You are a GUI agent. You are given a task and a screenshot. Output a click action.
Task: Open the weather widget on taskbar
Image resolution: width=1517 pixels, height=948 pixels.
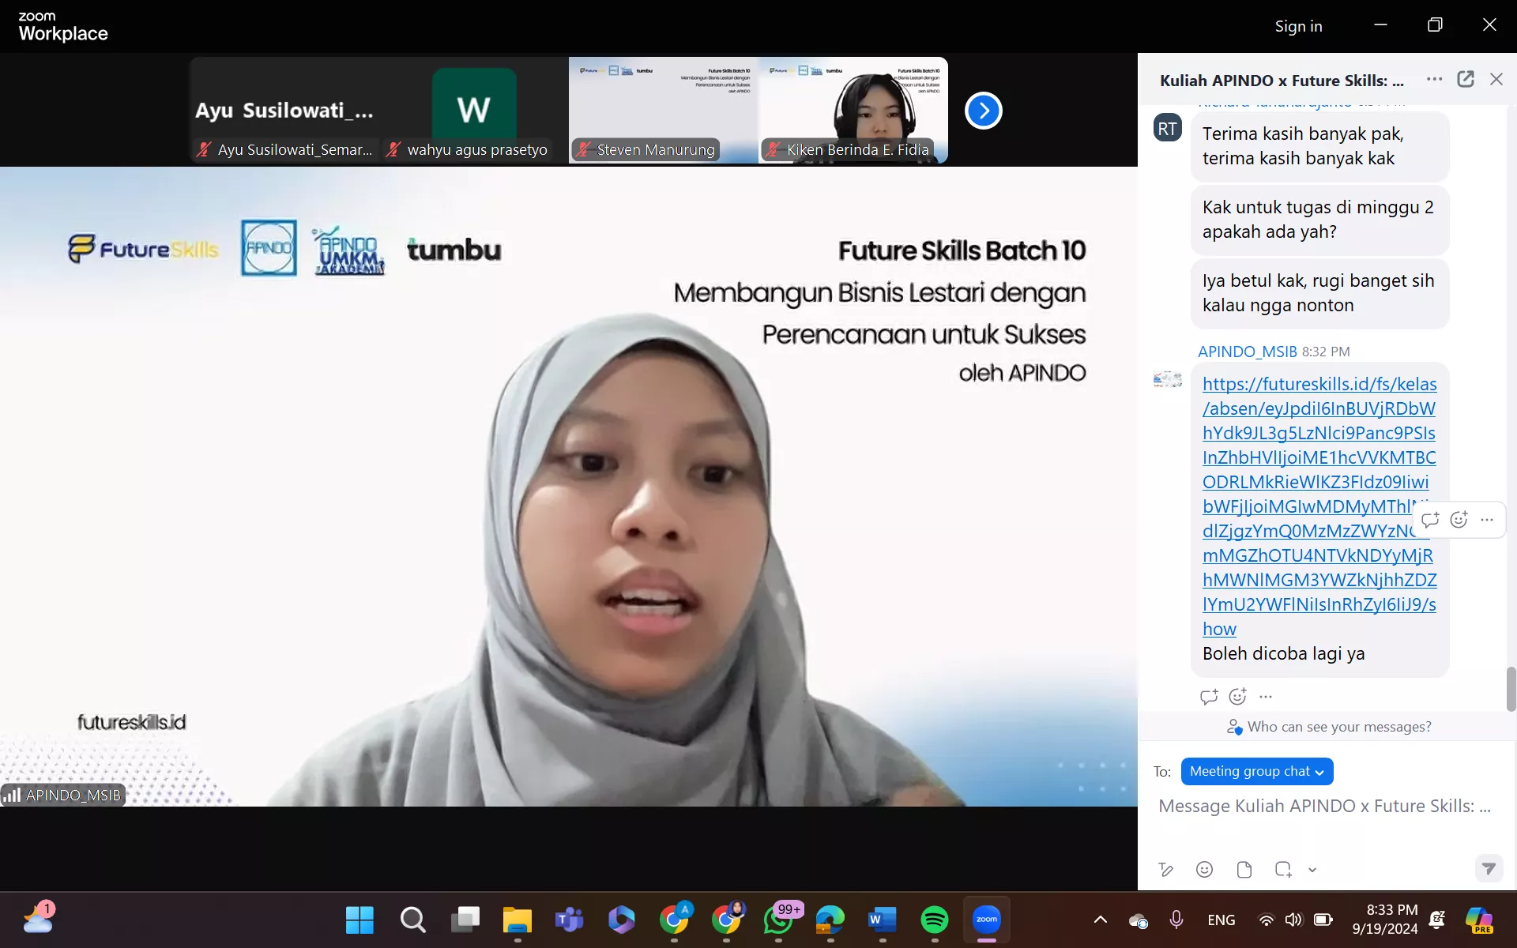38,918
